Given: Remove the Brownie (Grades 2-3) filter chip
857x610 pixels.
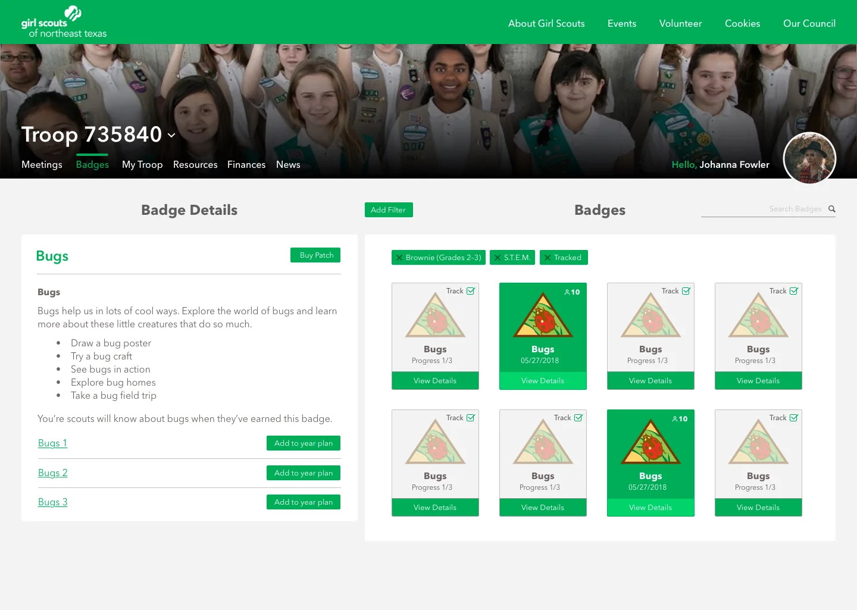Looking at the screenshot, I should [399, 257].
